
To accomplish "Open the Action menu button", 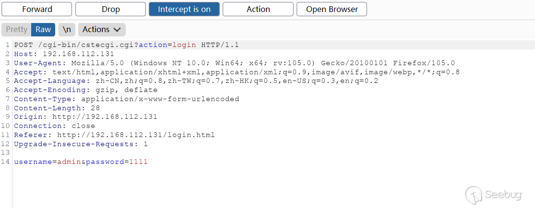I will pyautogui.click(x=258, y=9).
